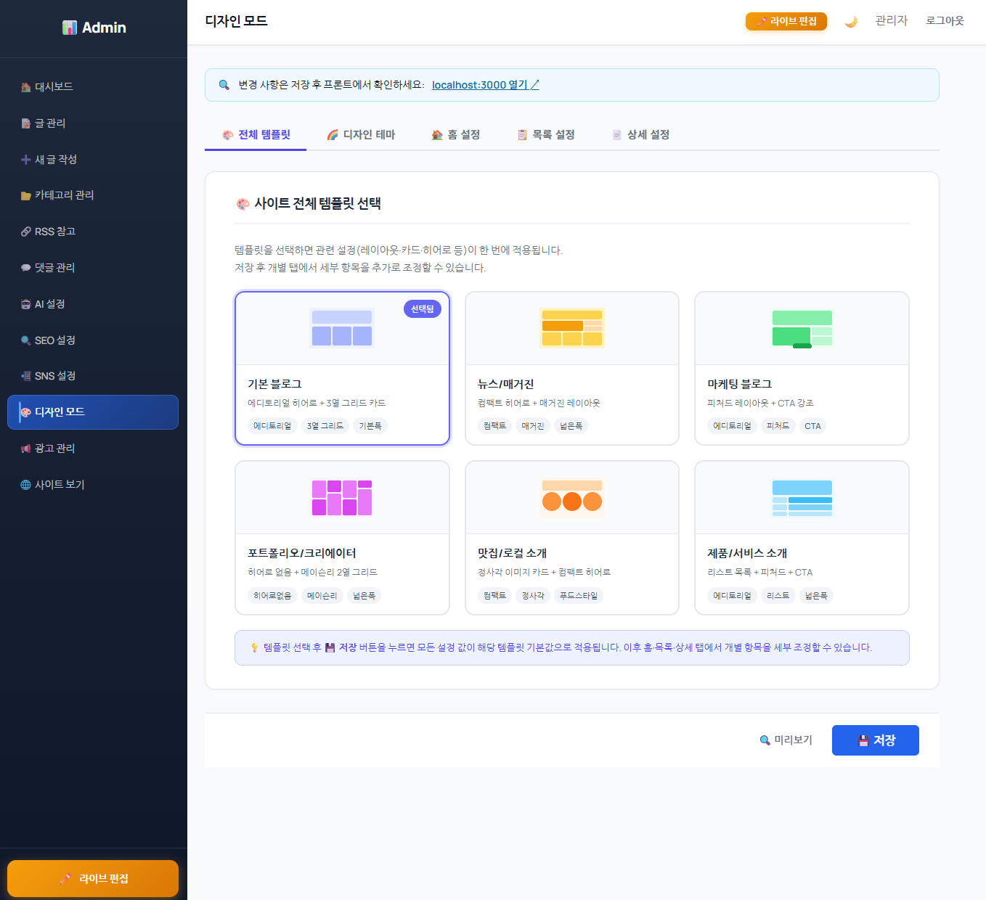Open the 상세 설정 tab
Screen dimensions: 986x900
click(x=640, y=135)
